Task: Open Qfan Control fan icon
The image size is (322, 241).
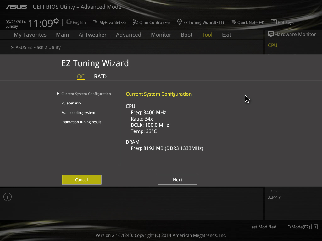Action: tap(135, 22)
